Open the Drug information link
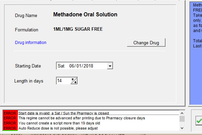This screenshot has width=202, height=135. coord(31,43)
